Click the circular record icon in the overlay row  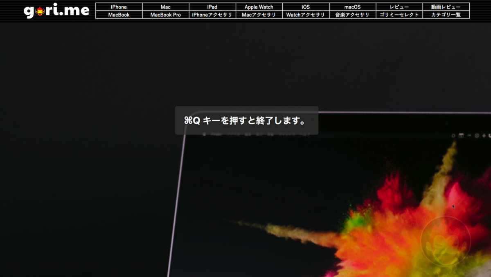[454, 135]
